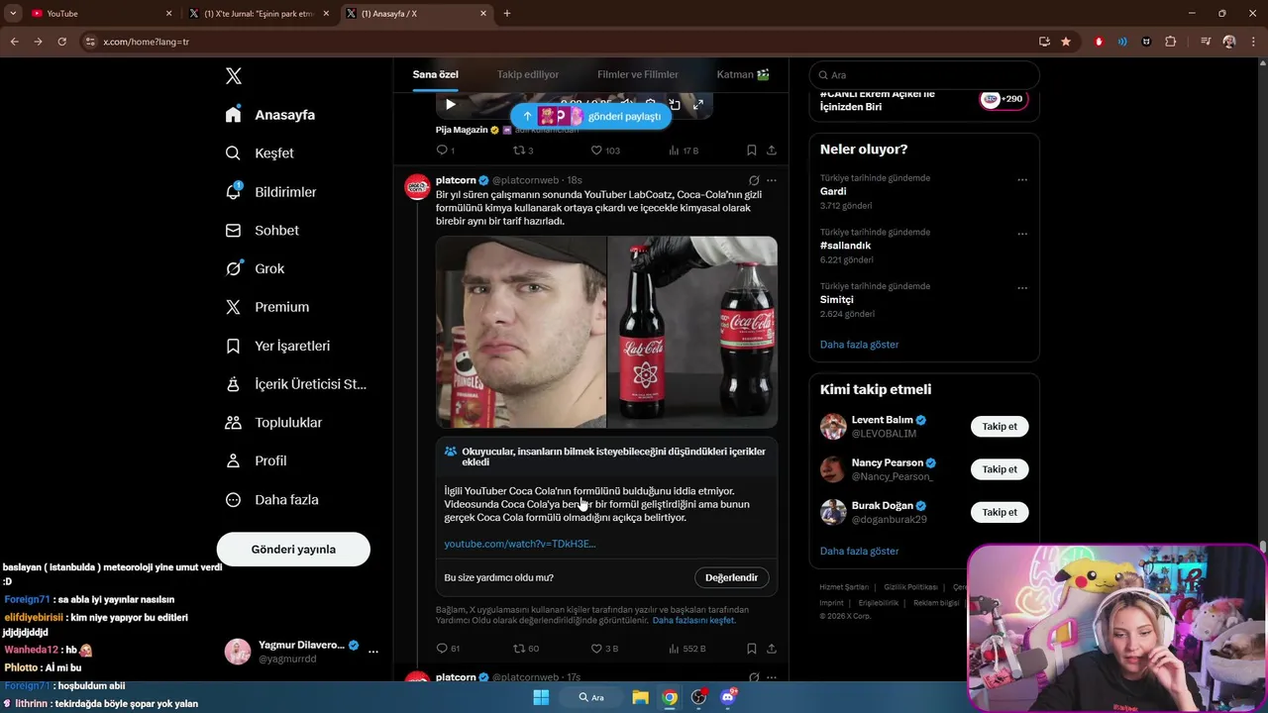Reload the page in Chrome
Viewport: 1268px width, 713px height.
coord(61,42)
